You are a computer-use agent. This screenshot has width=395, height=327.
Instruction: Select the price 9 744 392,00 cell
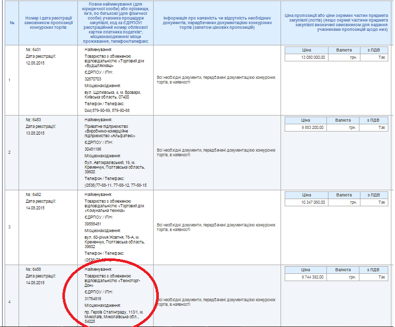click(306, 277)
